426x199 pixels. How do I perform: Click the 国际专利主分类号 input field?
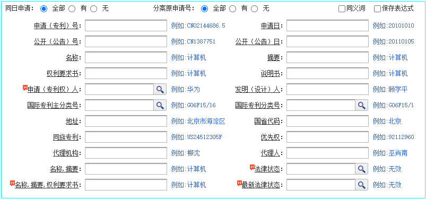pyautogui.click(x=119, y=105)
